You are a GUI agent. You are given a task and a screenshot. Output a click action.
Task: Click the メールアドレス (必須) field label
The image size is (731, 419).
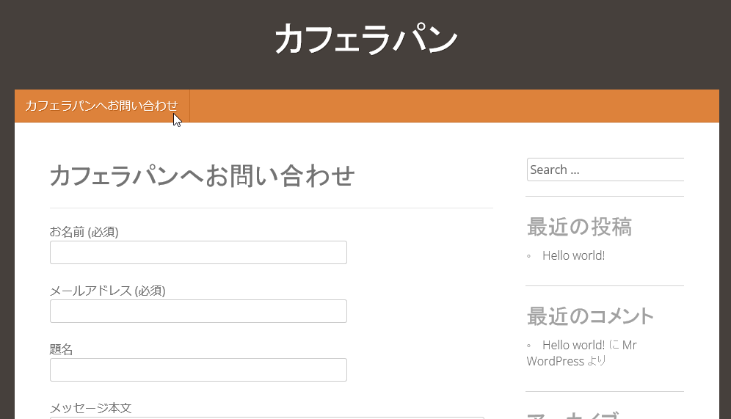click(x=107, y=291)
